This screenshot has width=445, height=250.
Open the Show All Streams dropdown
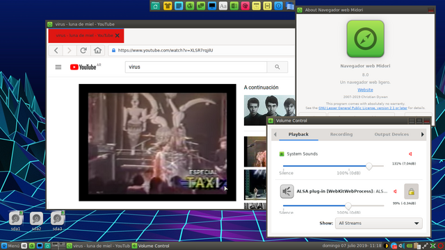(x=378, y=224)
